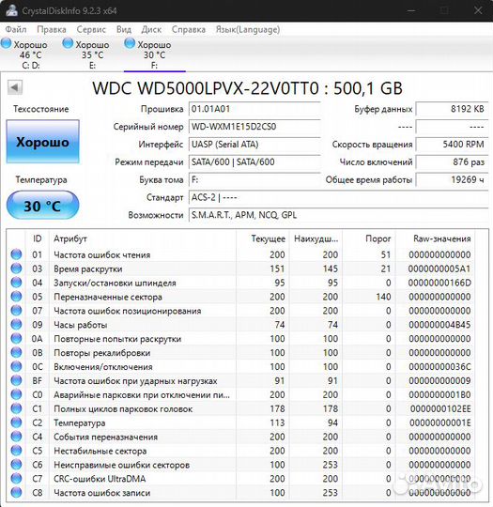Click the previous disk arrow icon
493x507 pixels.
(x=15, y=87)
